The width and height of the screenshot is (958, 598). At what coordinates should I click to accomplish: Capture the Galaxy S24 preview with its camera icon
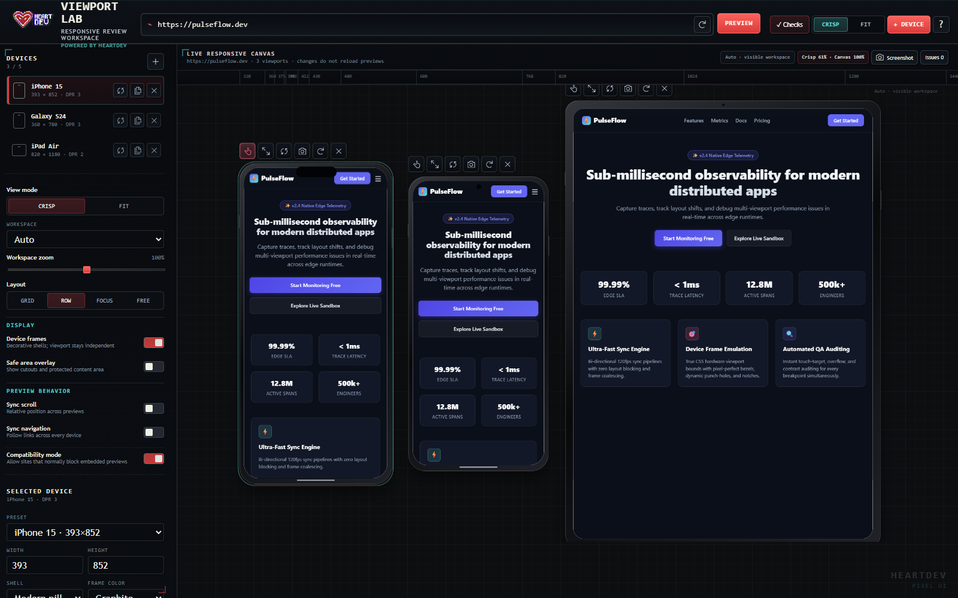(471, 164)
